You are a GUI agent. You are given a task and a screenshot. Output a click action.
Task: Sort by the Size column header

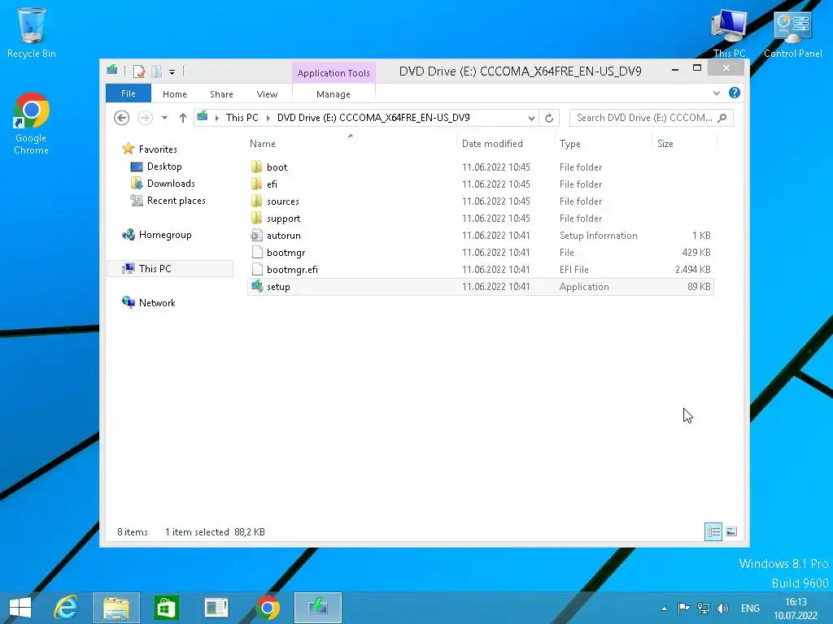[665, 144]
